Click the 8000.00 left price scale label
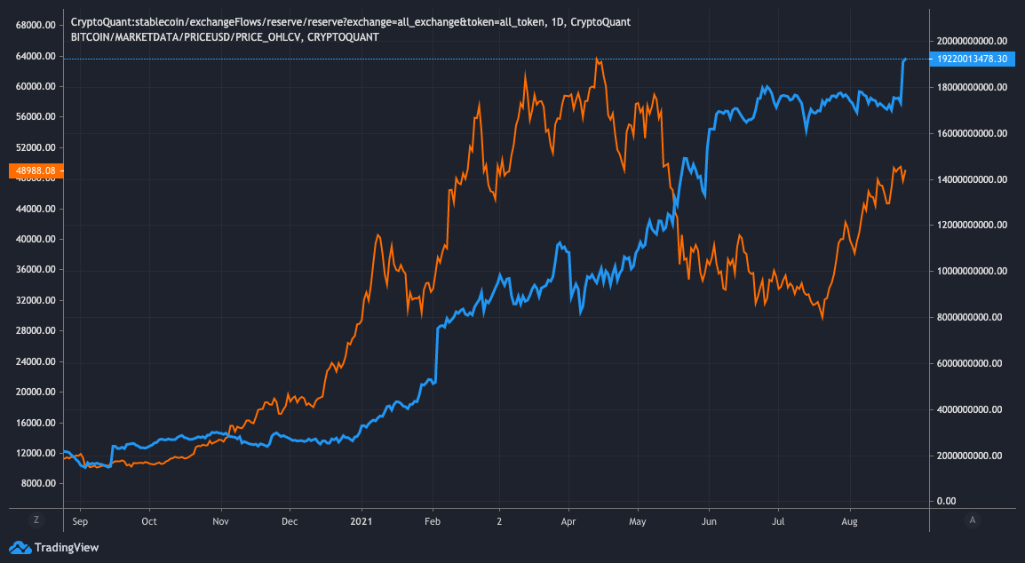Viewport: 1025px width, 563px height. [x=40, y=483]
